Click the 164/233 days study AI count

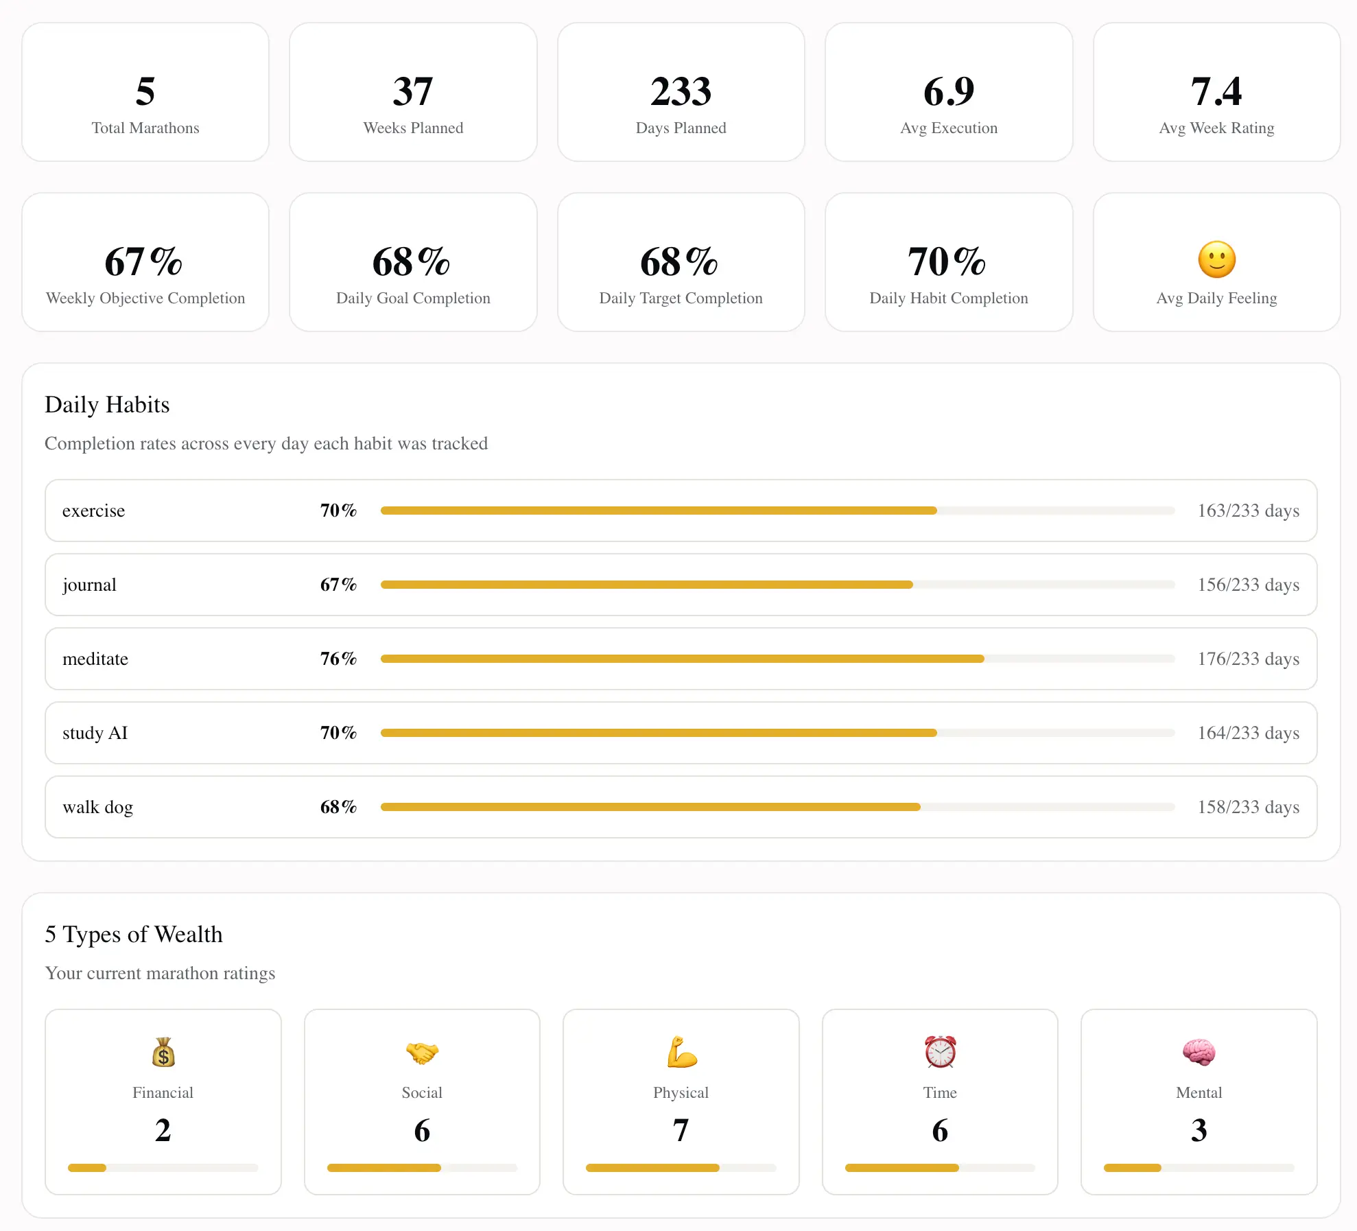1249,734
